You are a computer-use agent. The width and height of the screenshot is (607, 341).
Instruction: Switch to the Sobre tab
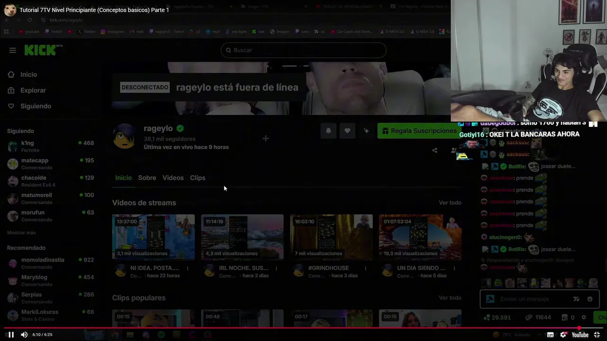(x=147, y=178)
